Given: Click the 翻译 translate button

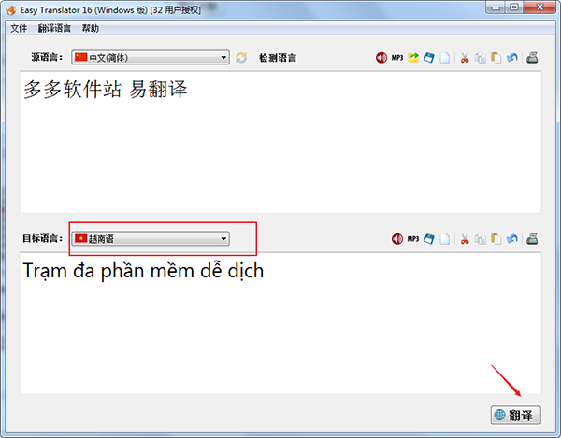Looking at the screenshot, I should click(x=515, y=416).
